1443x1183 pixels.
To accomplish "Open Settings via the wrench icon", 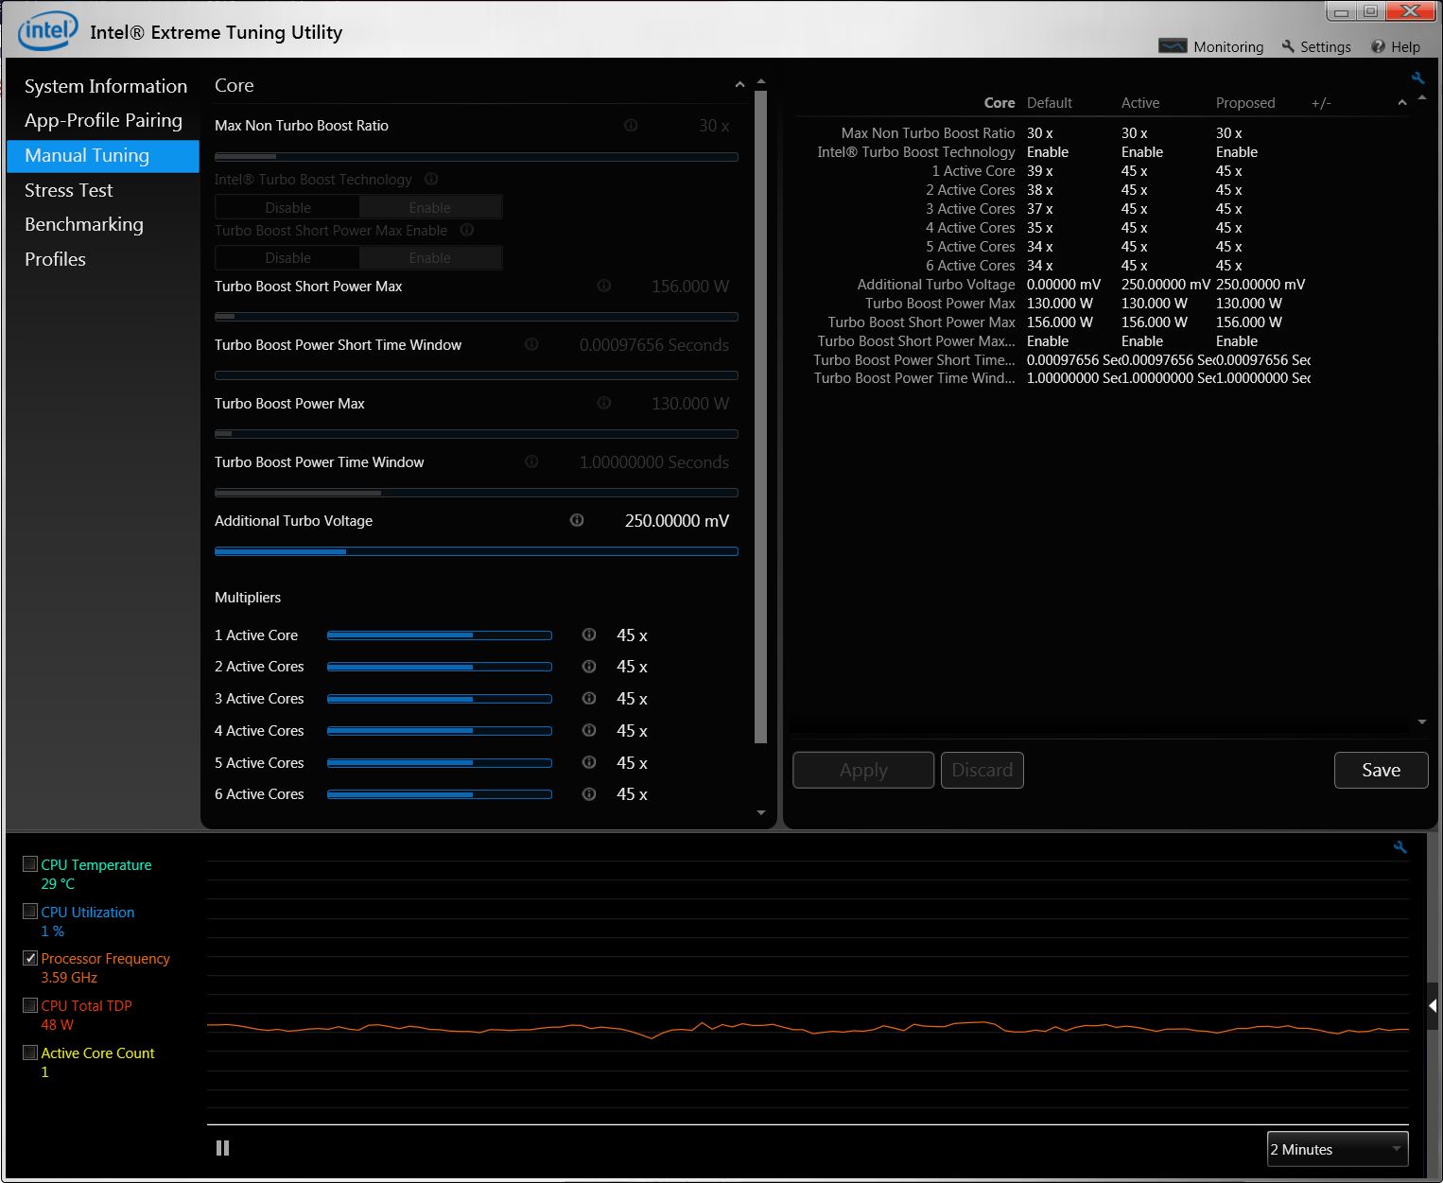I will pos(1288,46).
